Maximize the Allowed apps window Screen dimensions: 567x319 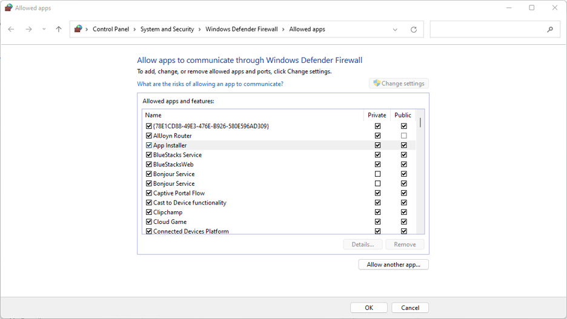coord(532,8)
